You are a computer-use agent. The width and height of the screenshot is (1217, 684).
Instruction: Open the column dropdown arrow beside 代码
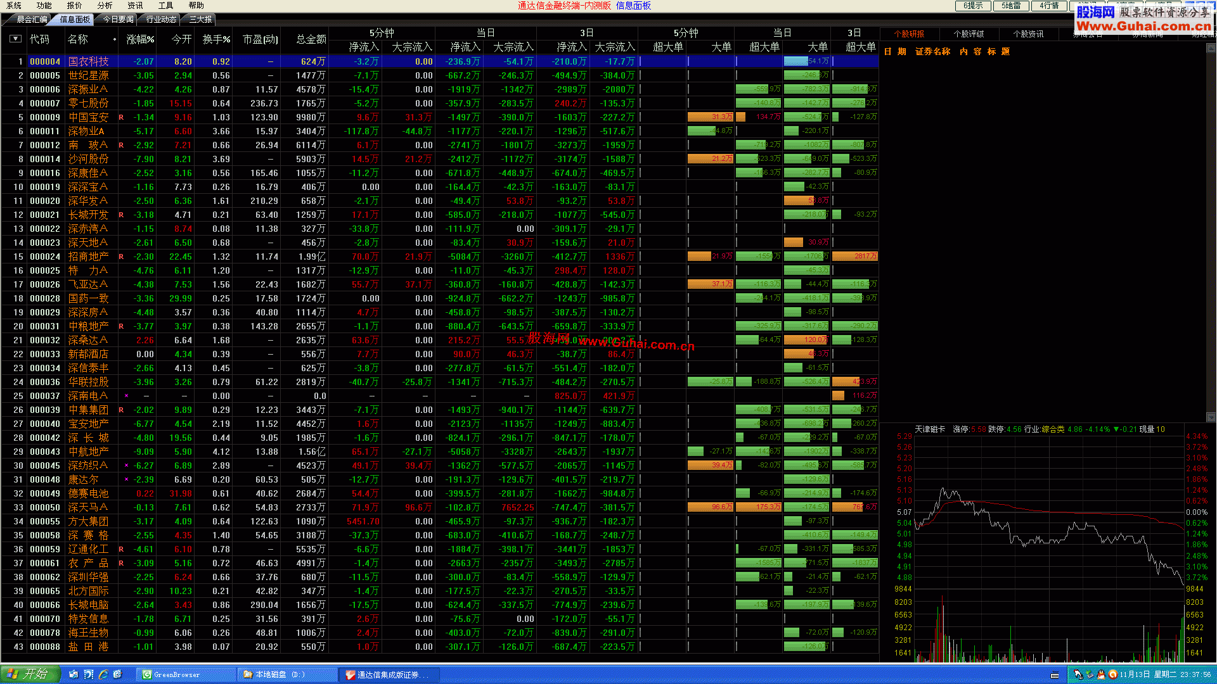click(x=15, y=39)
